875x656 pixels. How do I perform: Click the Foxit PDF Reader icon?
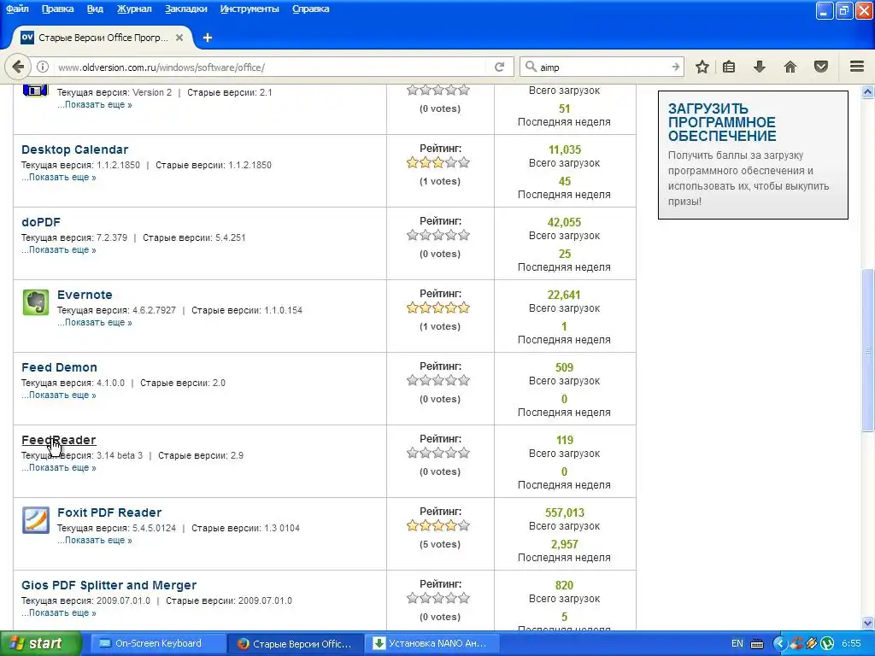pyautogui.click(x=36, y=520)
